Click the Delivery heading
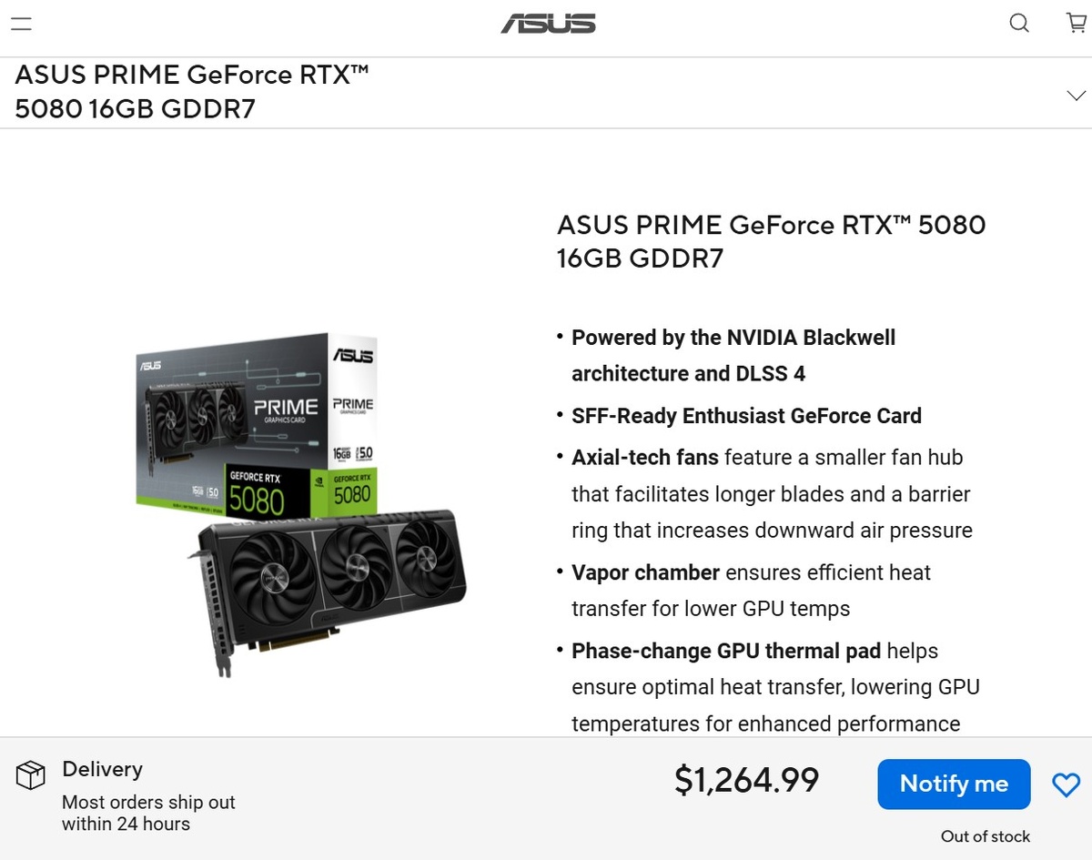The height and width of the screenshot is (860, 1092). click(102, 769)
